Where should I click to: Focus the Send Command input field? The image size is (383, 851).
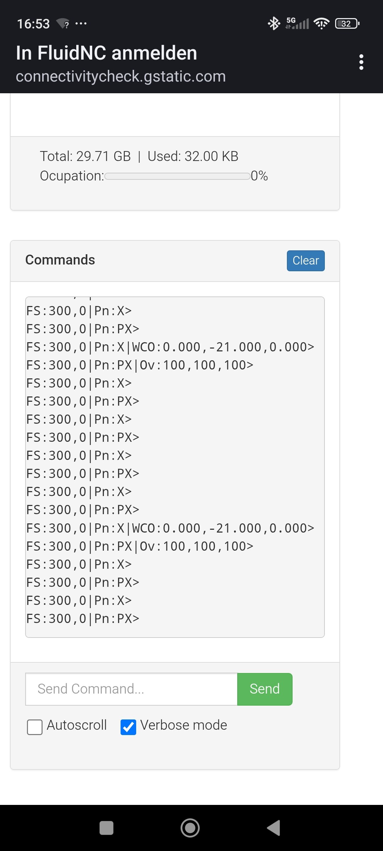pyautogui.click(x=131, y=689)
